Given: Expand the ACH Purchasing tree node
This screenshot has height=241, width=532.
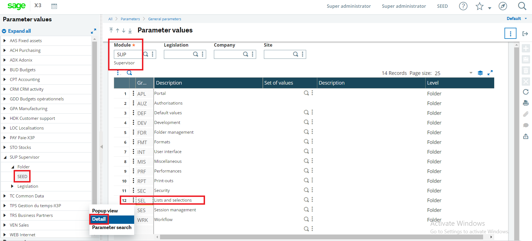Looking at the screenshot, I should pyautogui.click(x=5, y=50).
